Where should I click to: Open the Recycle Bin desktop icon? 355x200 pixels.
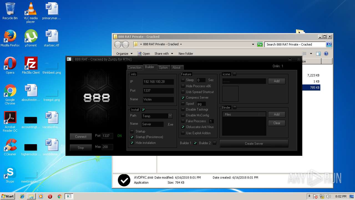(x=10, y=11)
